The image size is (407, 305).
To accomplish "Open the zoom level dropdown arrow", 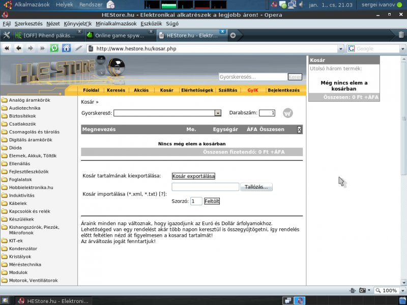I will [x=402, y=291].
